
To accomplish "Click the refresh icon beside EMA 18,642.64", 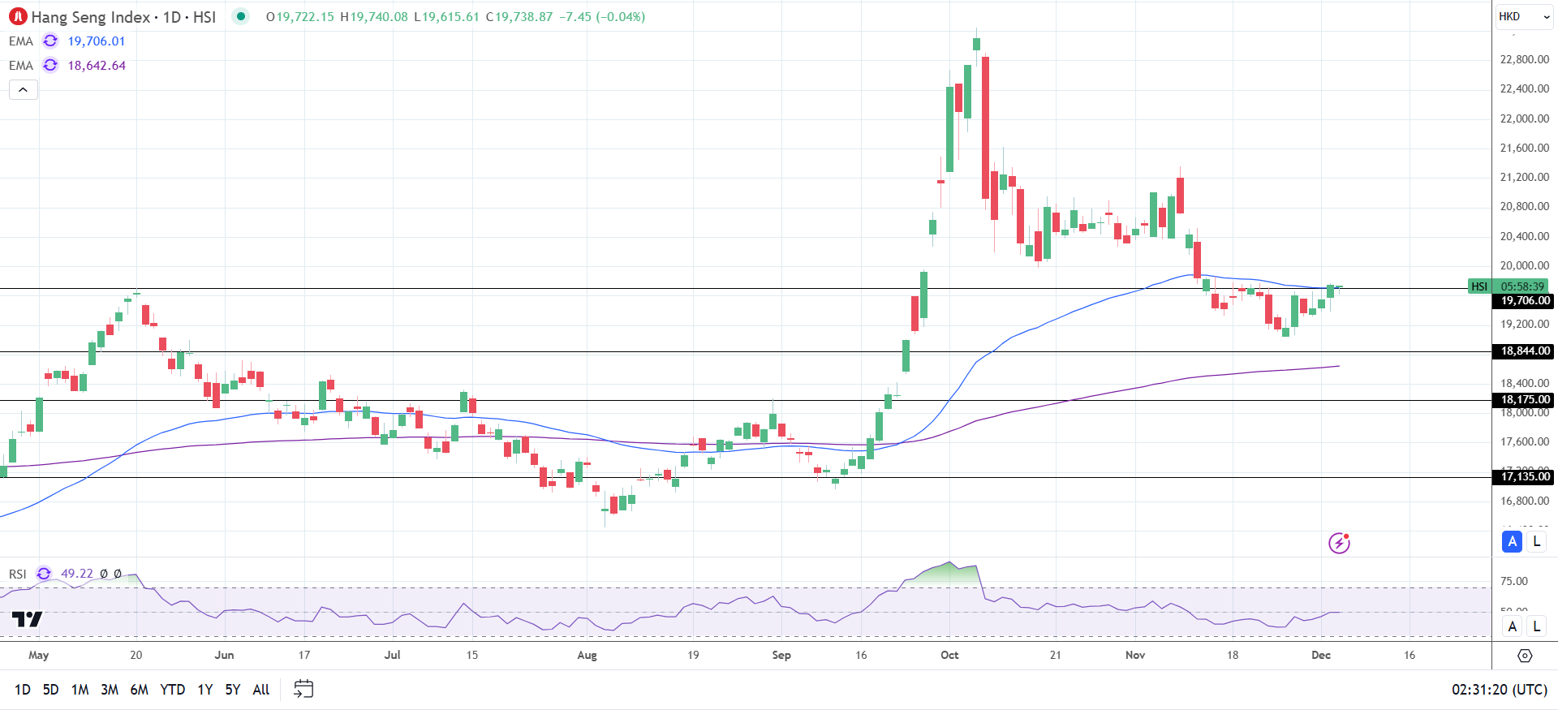I will (50, 66).
